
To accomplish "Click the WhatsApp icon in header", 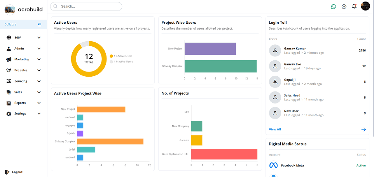I will coord(333,7).
